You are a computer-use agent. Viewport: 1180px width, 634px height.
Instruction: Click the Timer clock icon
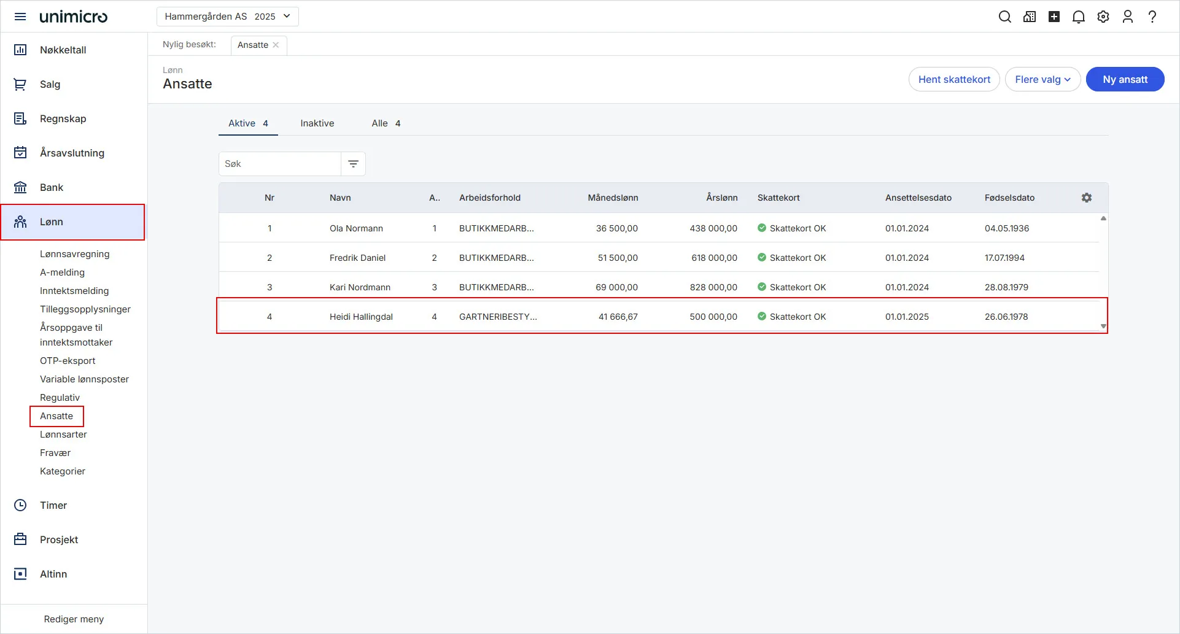tap(20, 505)
